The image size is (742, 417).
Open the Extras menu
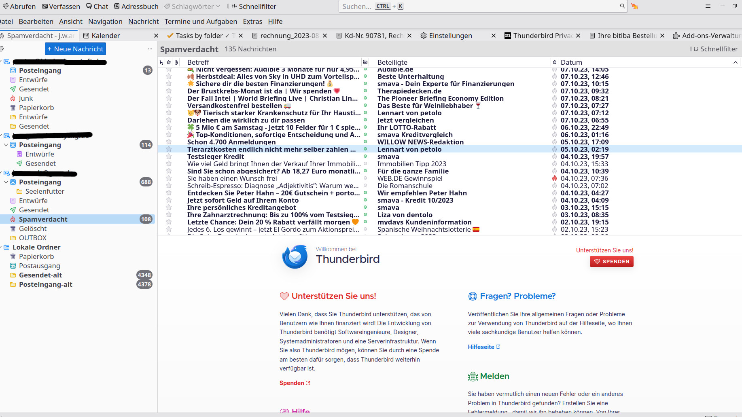point(252,21)
